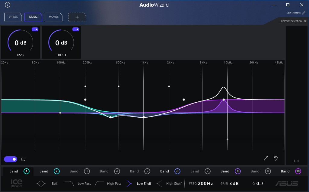Click the 200Hz low shelf EQ node
The width and height of the screenshot is (309, 192).
pyautogui.click(x=85, y=100)
